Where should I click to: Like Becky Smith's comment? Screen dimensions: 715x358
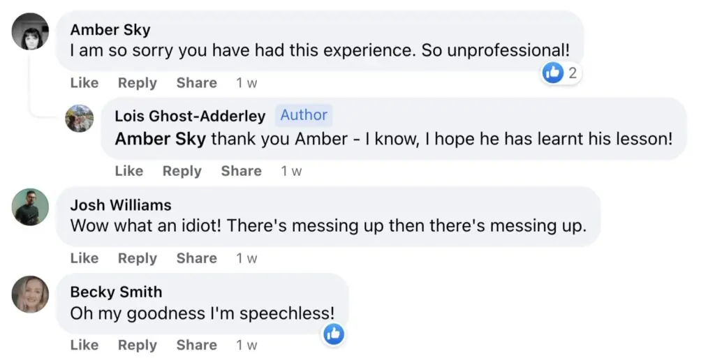(84, 345)
